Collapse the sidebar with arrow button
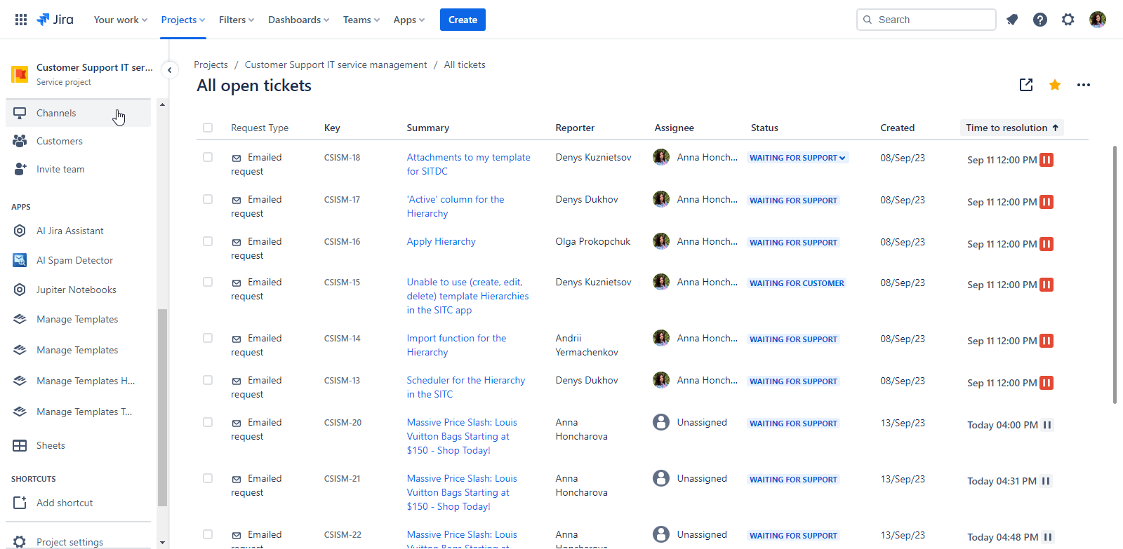The width and height of the screenshot is (1123, 549). 169,70
